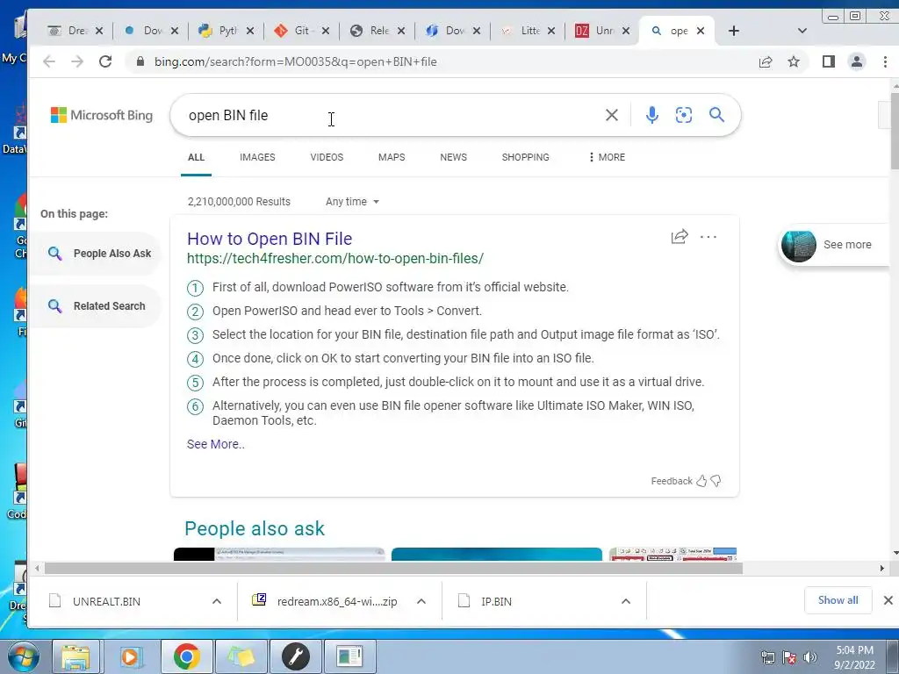This screenshot has height=674, width=899.
Task: Click the volume tray icon
Action: 810,657
